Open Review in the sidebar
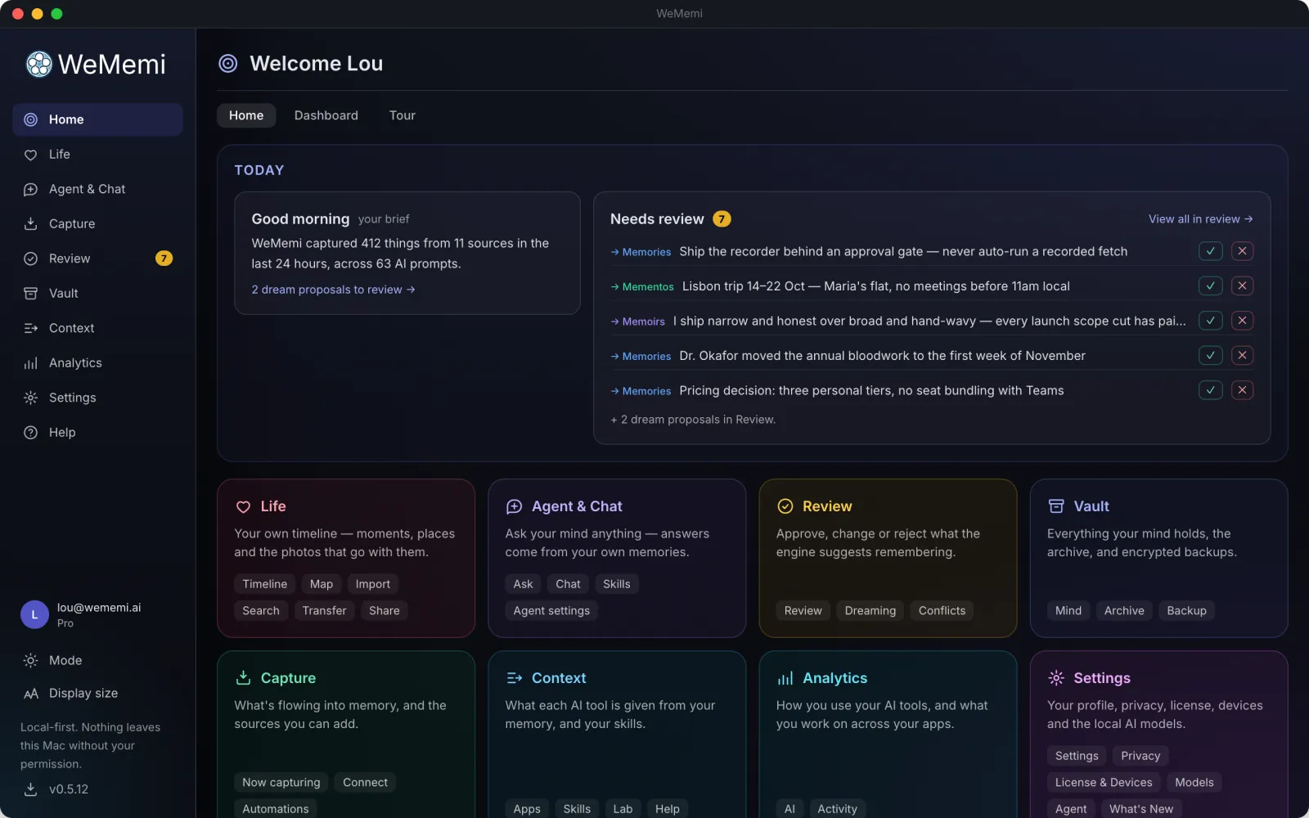The image size is (1309, 818). click(97, 258)
